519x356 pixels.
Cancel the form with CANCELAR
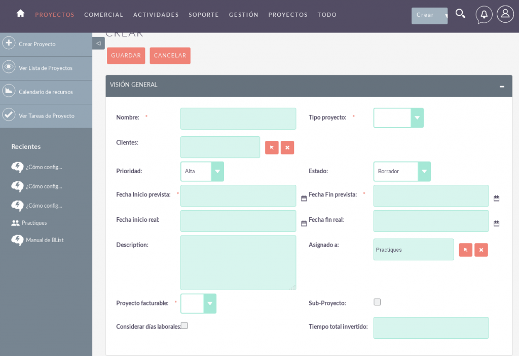[170, 56]
